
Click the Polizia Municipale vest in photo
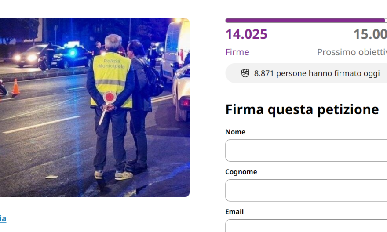111,79
